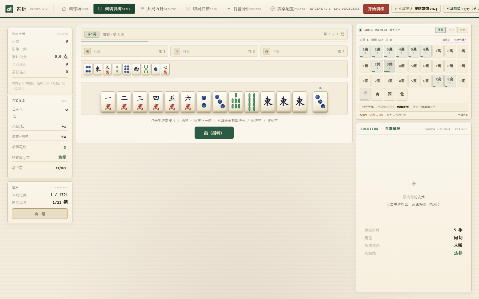The image size is (479, 299).
Task: Click the 九萬 tile in the discard row
Action: click(x=107, y=69)
